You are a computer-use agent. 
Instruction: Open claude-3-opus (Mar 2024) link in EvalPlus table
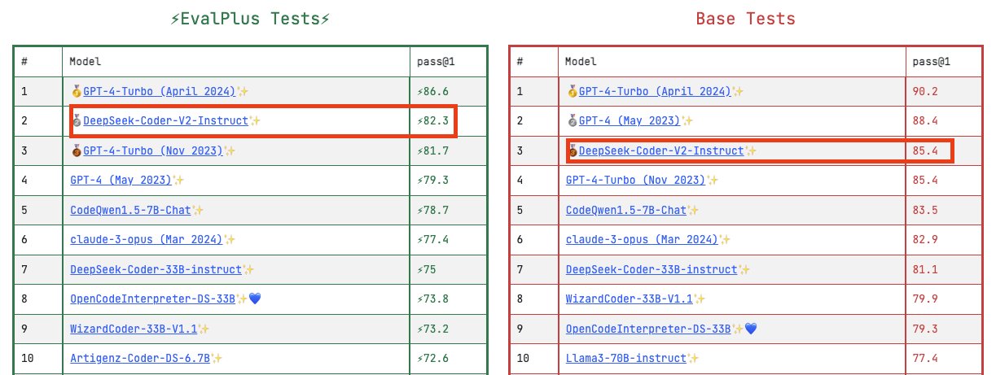tap(147, 239)
